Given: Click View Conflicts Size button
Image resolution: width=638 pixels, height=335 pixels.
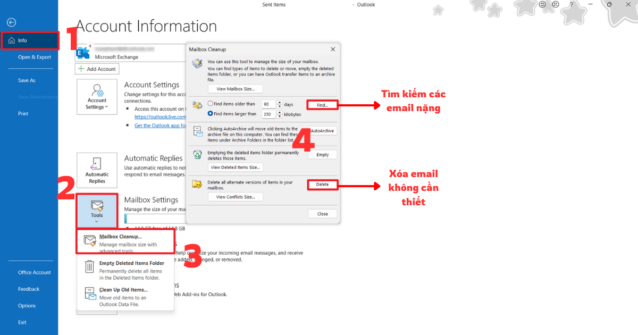Looking at the screenshot, I should 236,197.
